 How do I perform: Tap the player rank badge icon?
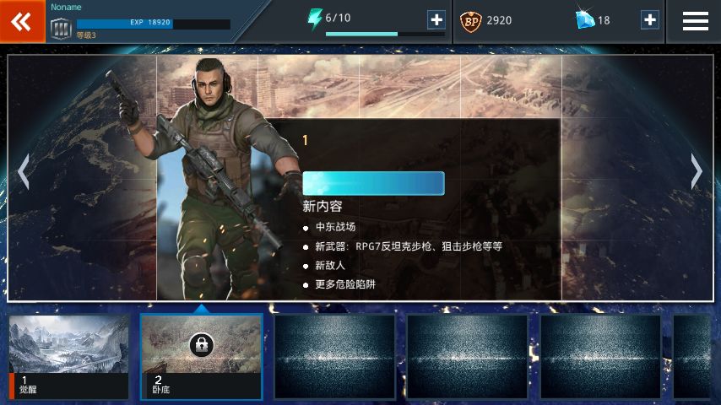click(61, 29)
